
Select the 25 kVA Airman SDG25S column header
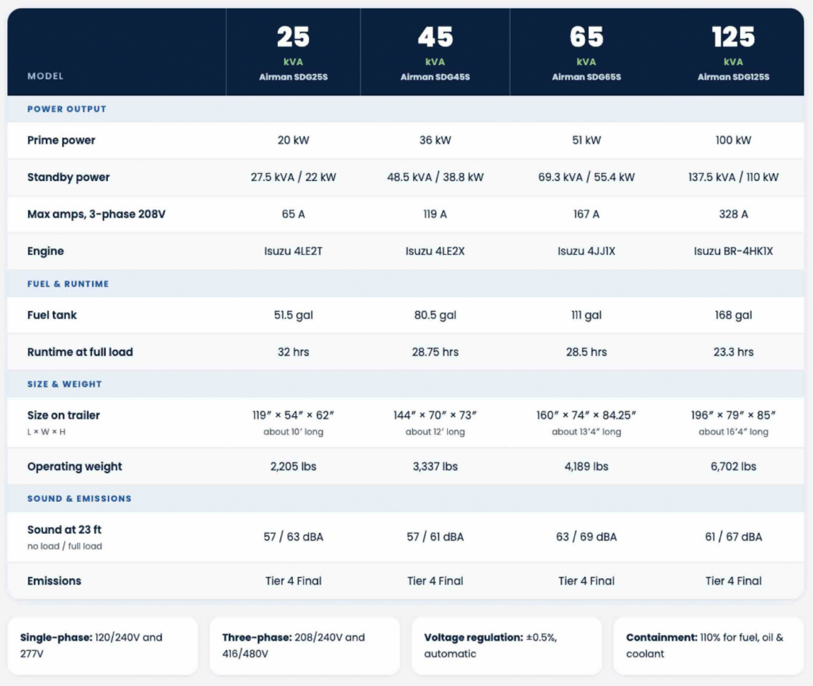294,52
